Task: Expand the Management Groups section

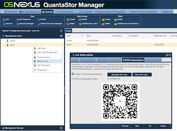Action: pos(61,128)
